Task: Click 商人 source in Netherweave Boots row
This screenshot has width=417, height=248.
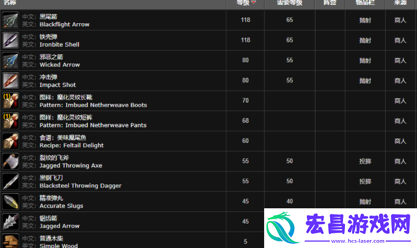Action: [x=400, y=101]
